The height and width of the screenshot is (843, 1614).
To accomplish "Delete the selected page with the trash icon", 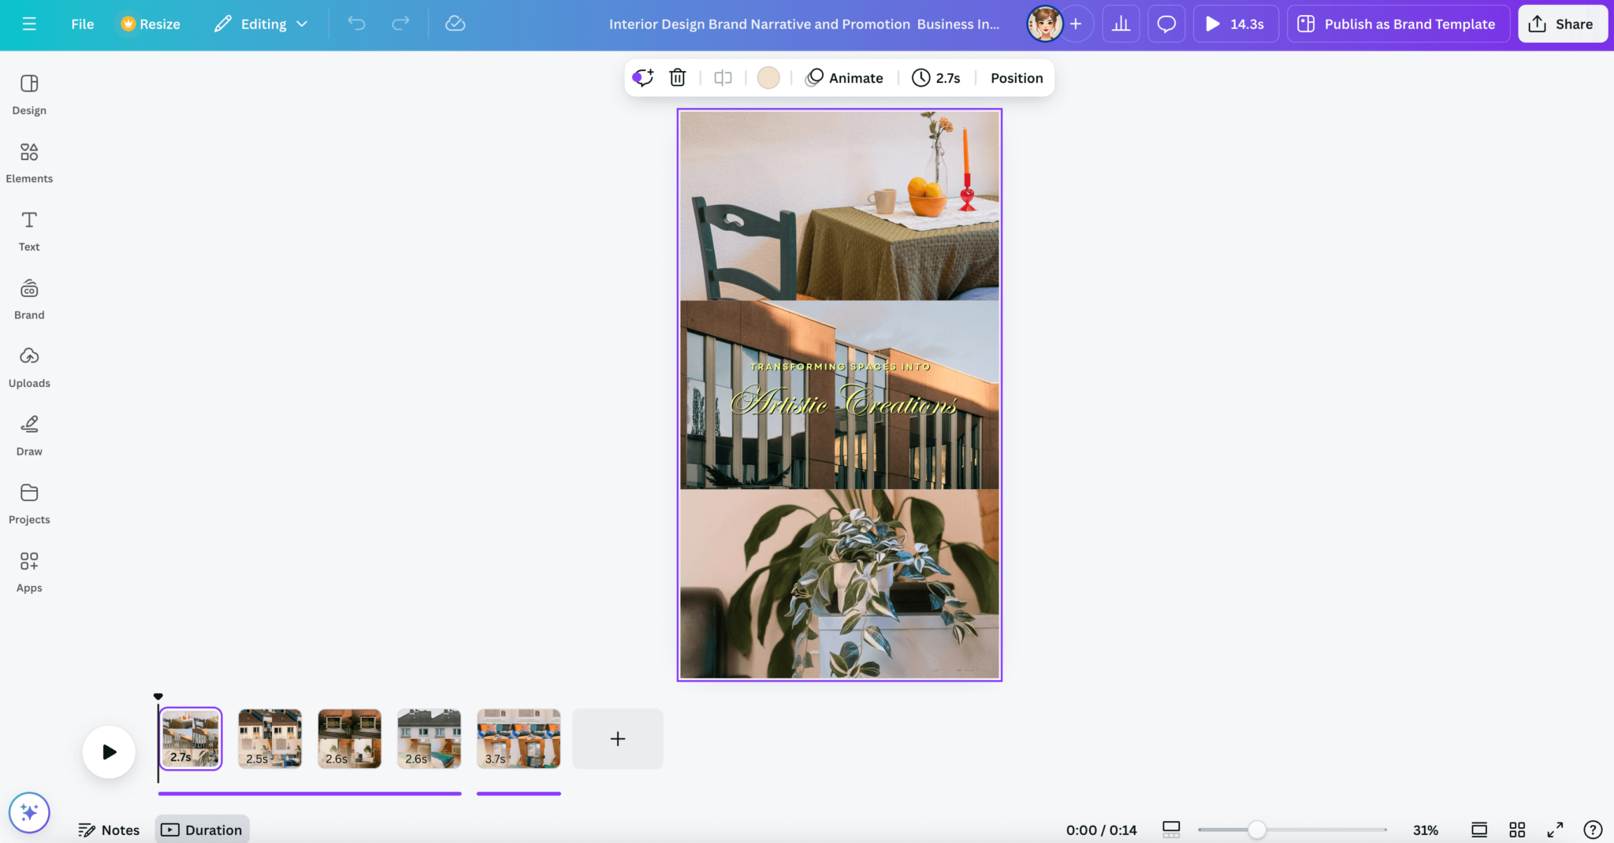I will tap(678, 77).
